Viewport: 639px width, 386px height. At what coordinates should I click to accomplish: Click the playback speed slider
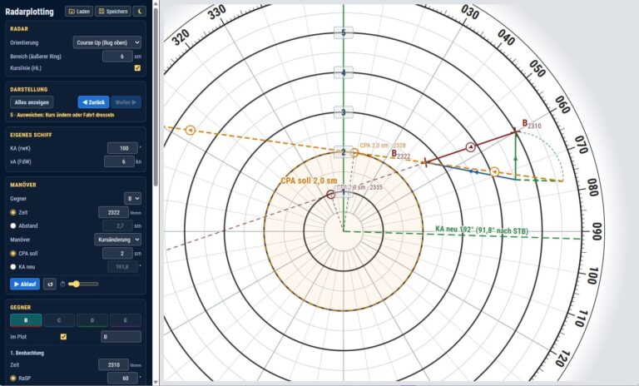pos(83,285)
